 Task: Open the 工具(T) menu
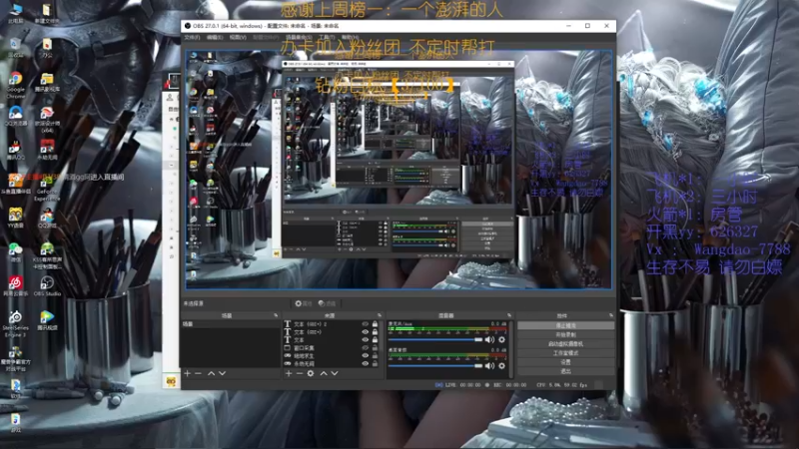click(327, 37)
